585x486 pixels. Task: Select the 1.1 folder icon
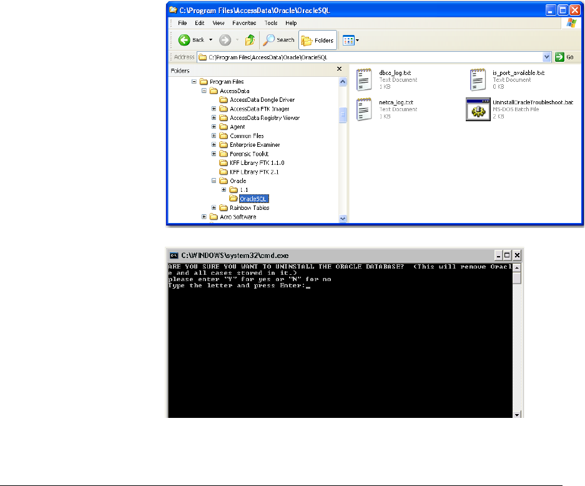[234, 190]
